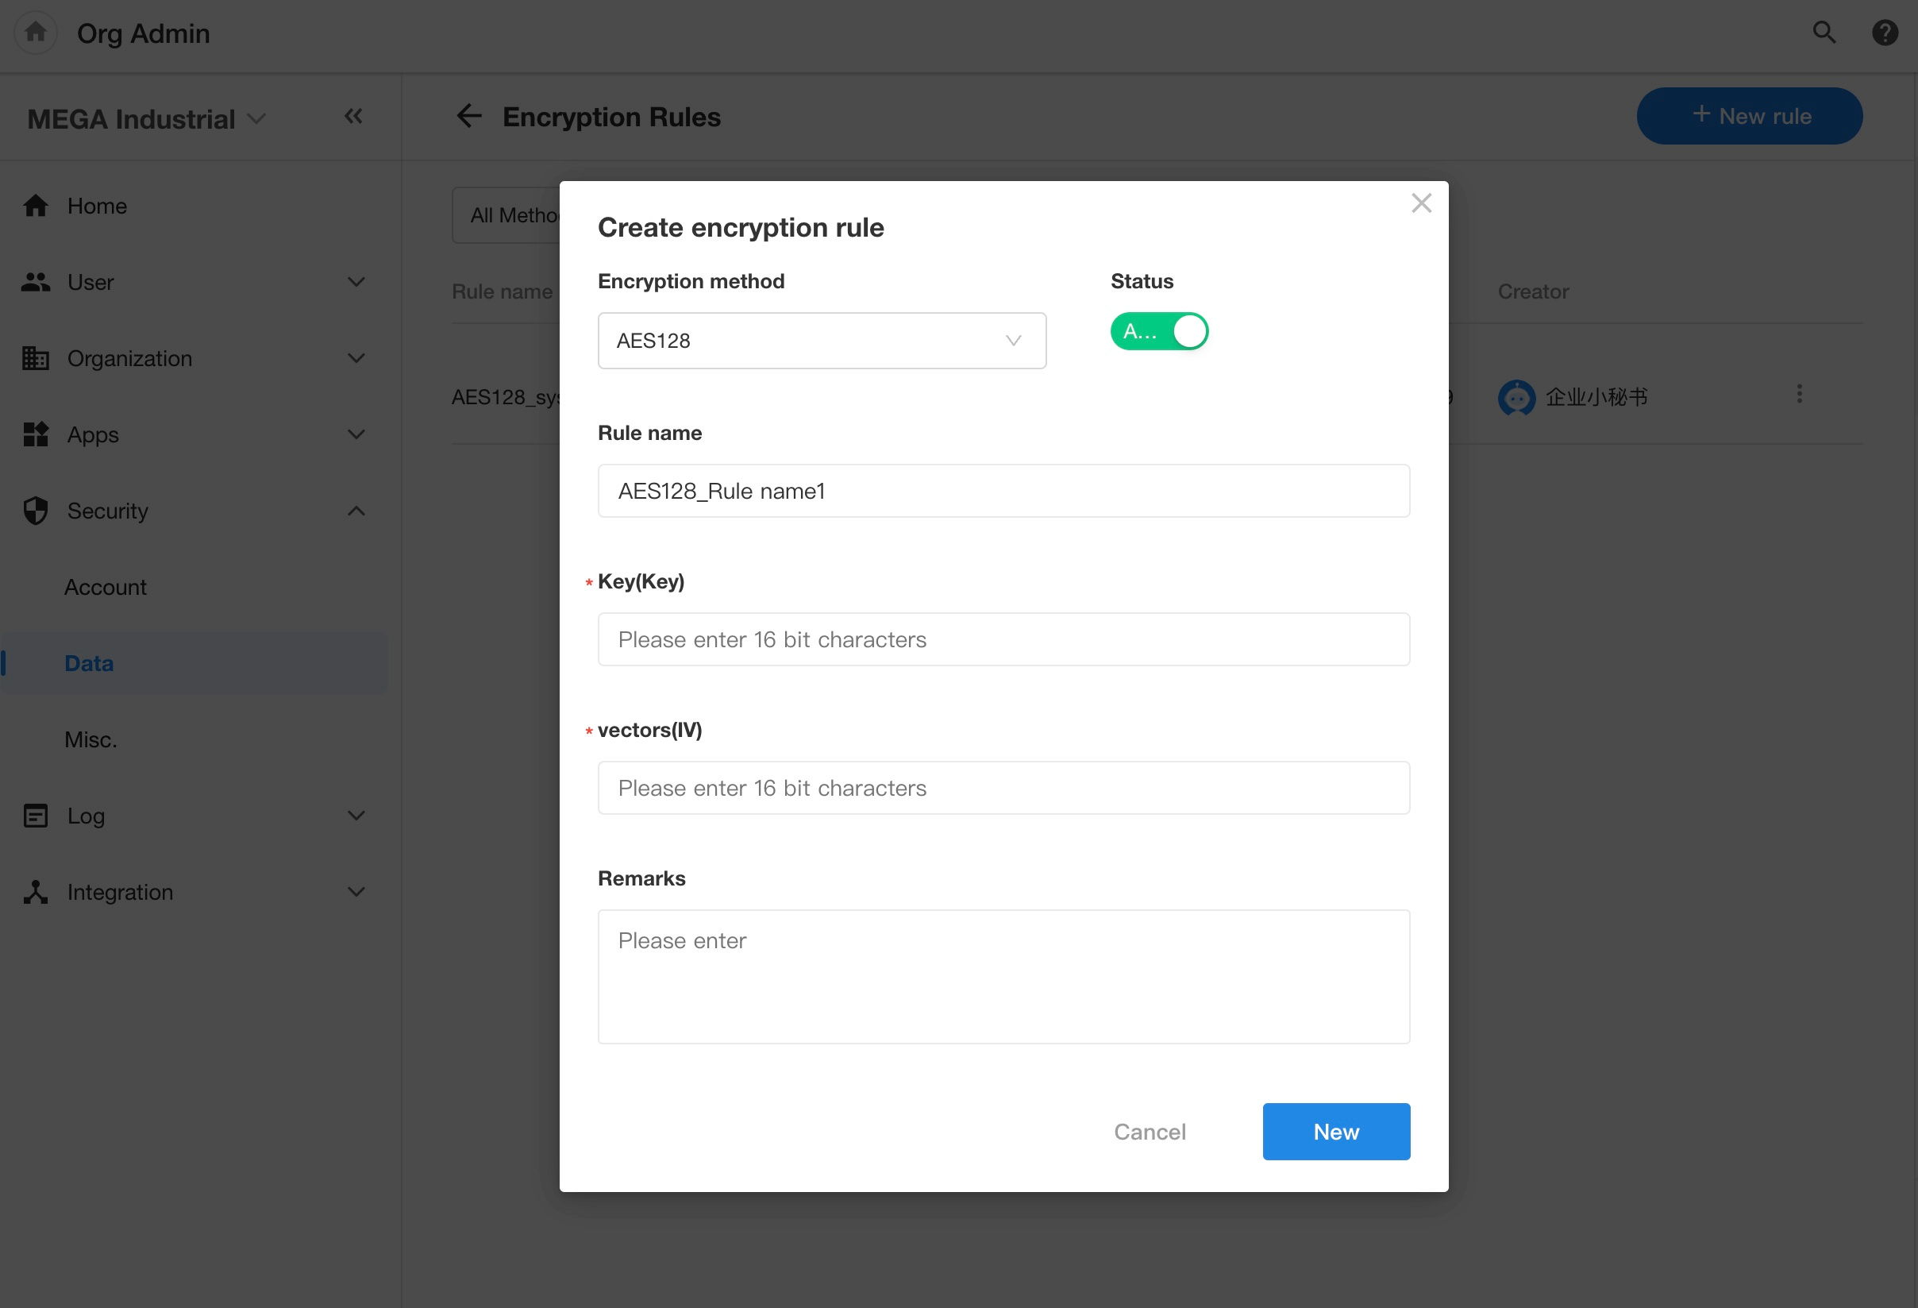
Task: Click the Security shield icon
Action: click(36, 511)
